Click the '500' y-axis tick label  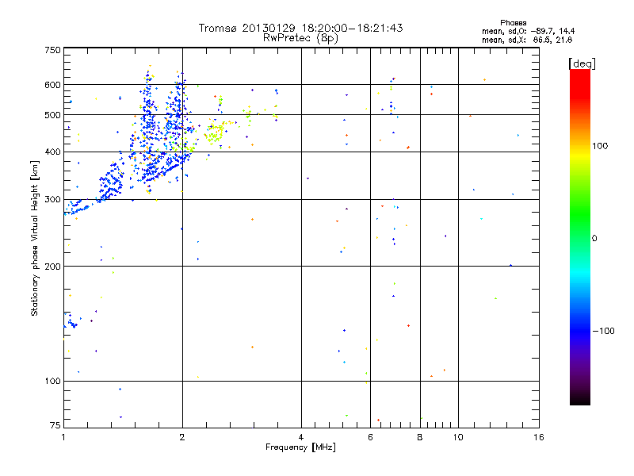click(x=52, y=115)
